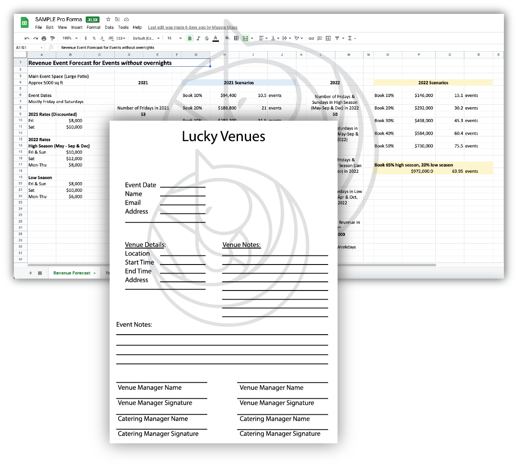Image resolution: width=518 pixels, height=468 pixels.
Task: Check the cloud save status icon
Action: [x=126, y=19]
